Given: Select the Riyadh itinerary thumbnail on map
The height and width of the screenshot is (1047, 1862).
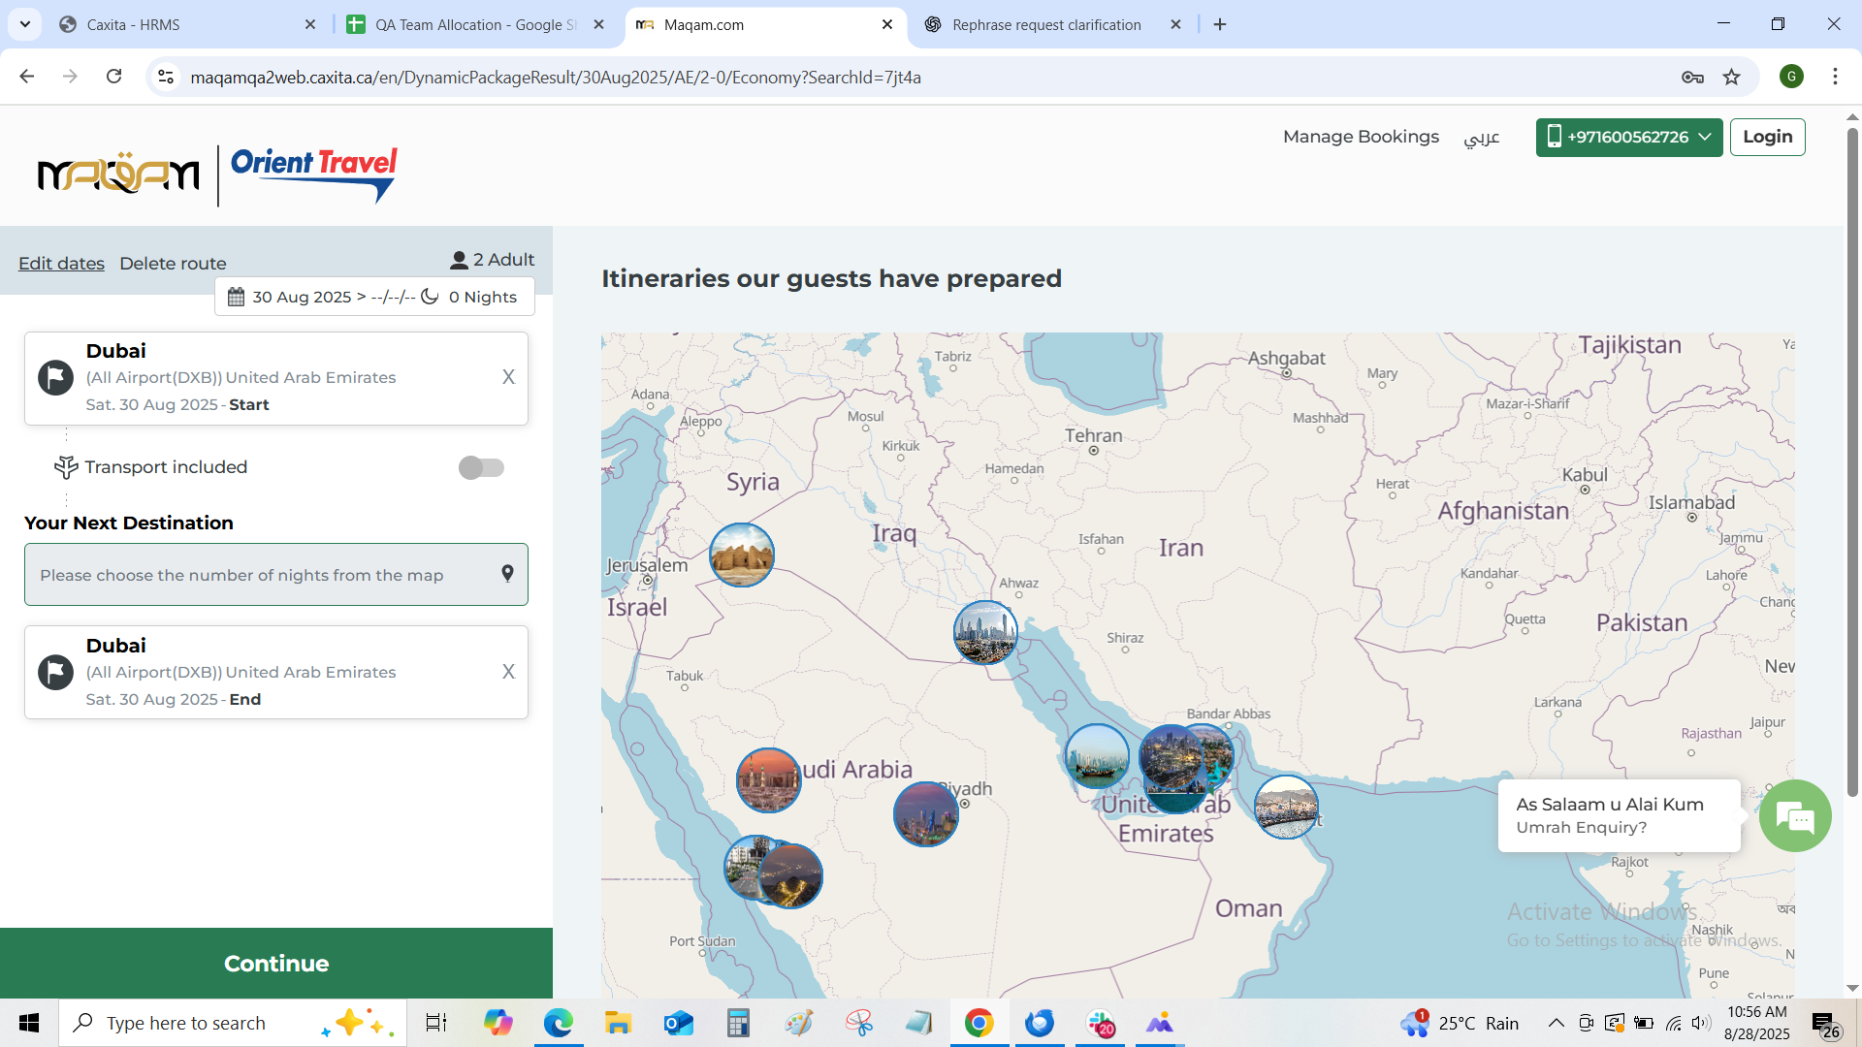Looking at the screenshot, I should (x=925, y=814).
